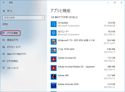Click the Adobe Animate 2020 icon
The width and height of the screenshot is (125, 92).
53,86
